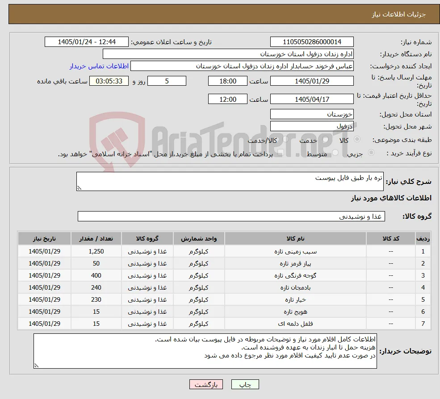Click the request creator name field

[242, 66]
